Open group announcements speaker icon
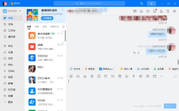Screen dimensions: 179x111 148,11
